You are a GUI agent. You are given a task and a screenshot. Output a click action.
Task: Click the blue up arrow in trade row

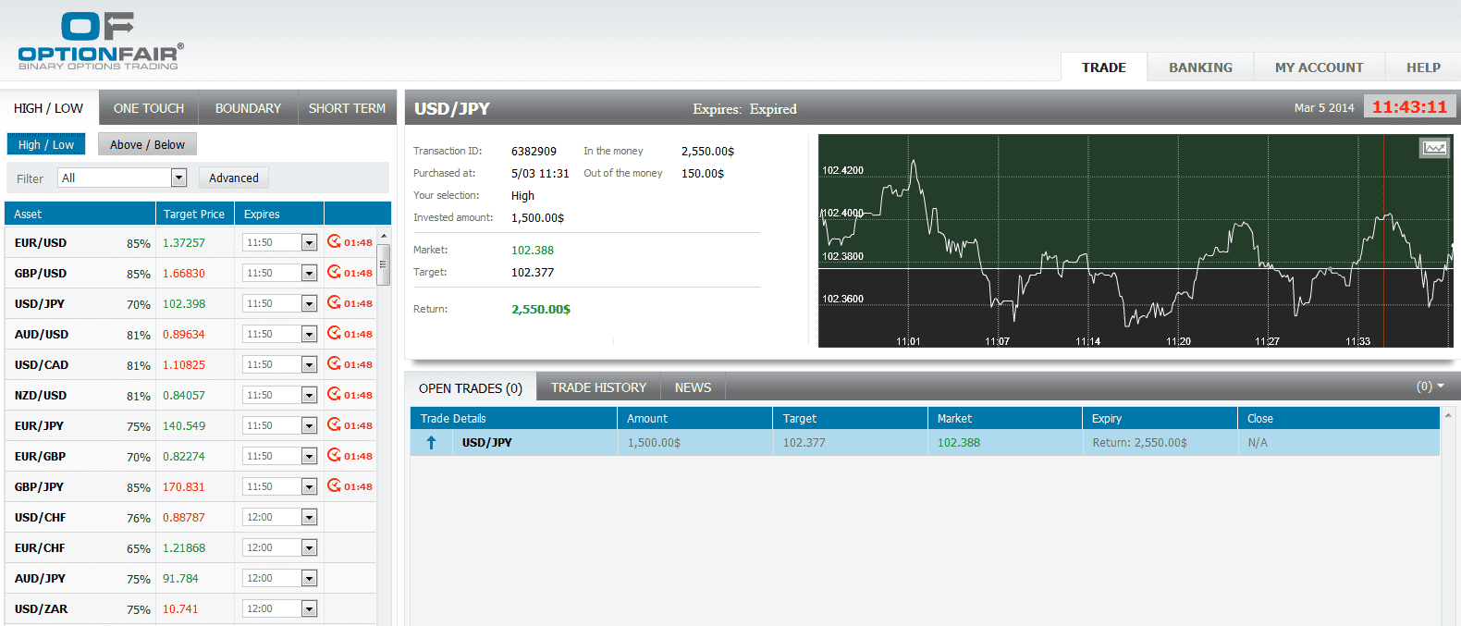[x=431, y=443]
